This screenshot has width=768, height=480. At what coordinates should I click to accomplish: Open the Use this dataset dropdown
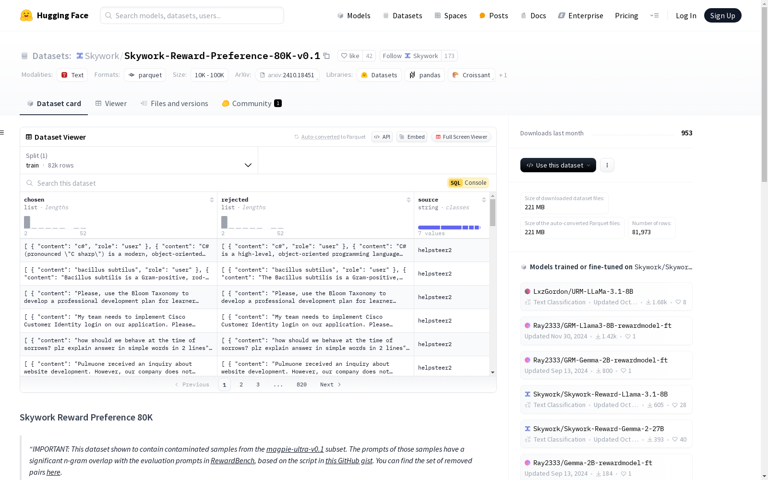[558, 165]
